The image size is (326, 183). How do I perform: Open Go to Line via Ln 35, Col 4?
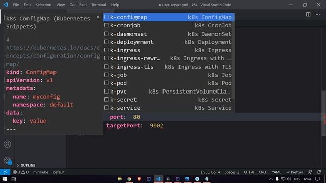pyautogui.click(x=210, y=172)
